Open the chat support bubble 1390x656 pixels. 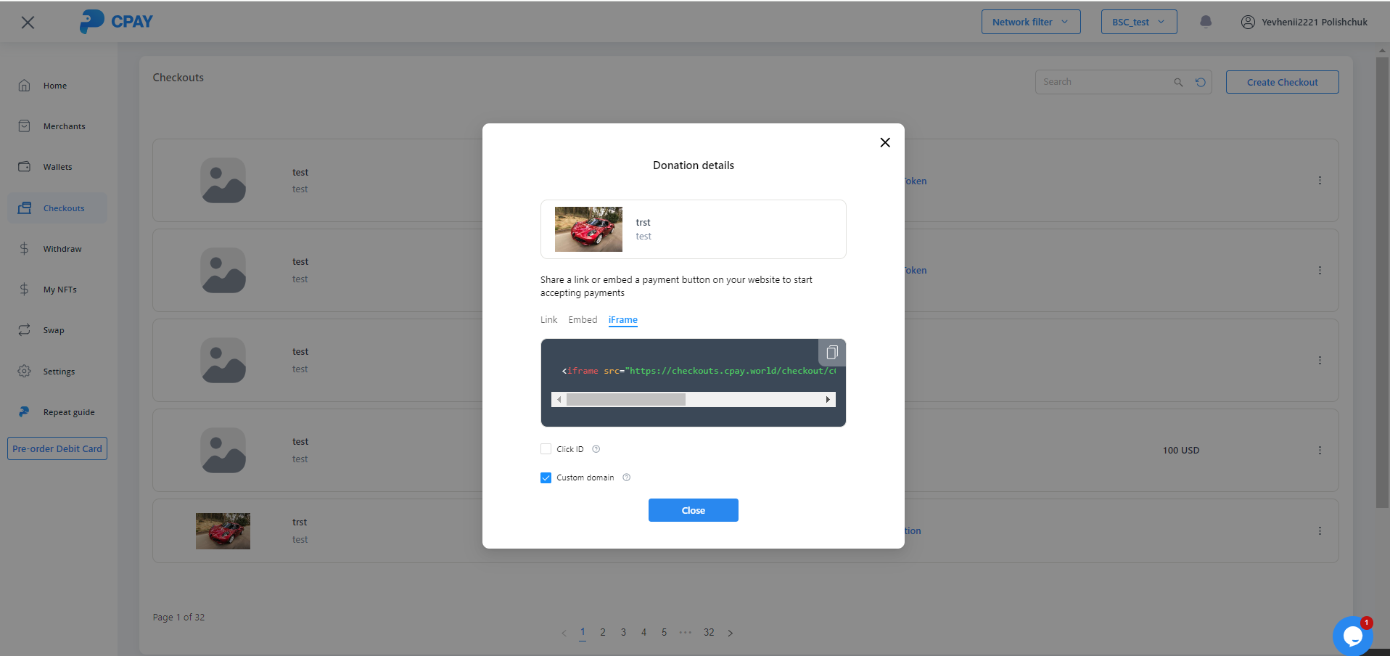click(1352, 636)
